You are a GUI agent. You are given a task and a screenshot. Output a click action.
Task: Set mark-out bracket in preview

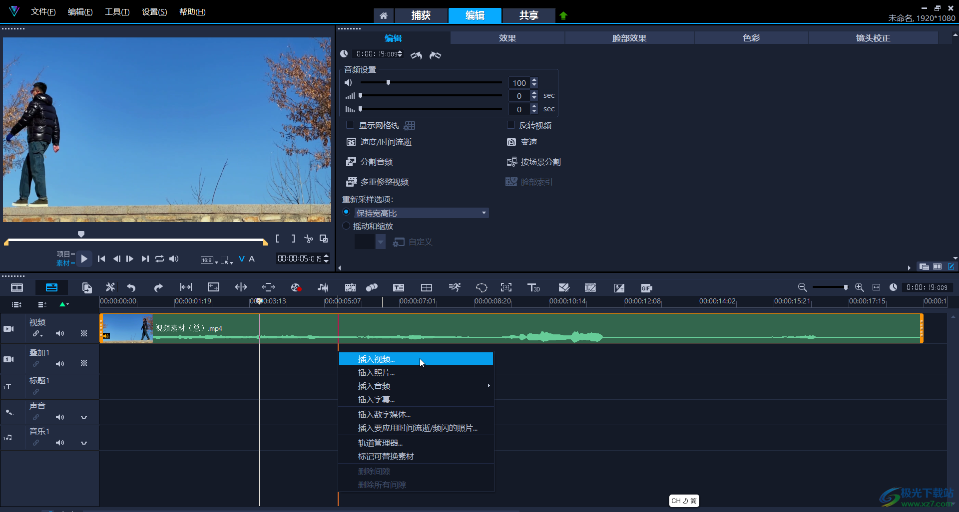[293, 239]
